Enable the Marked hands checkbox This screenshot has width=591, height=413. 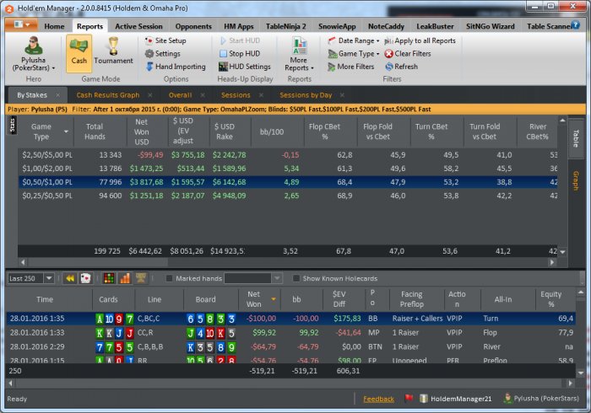pos(169,278)
